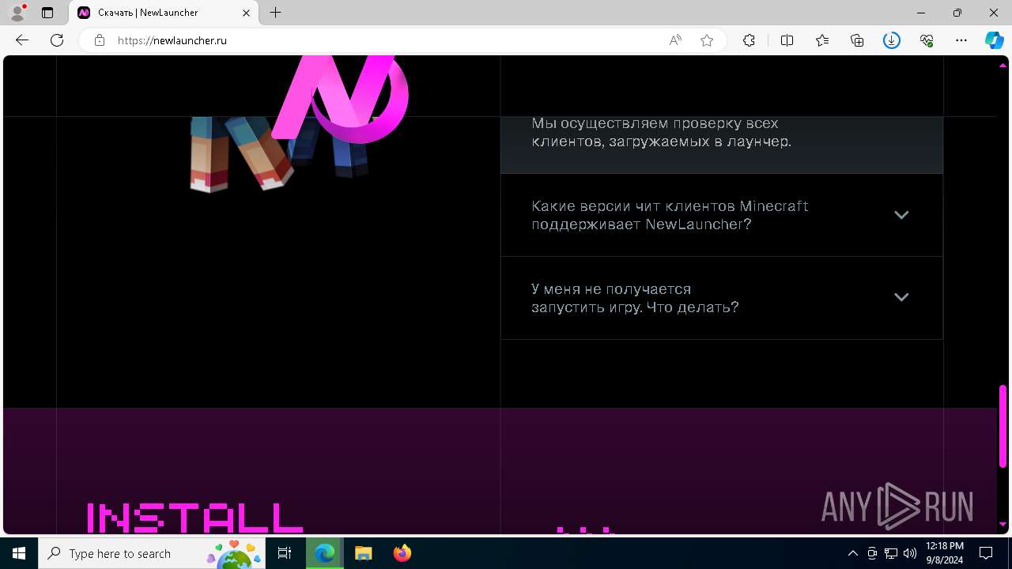Refresh the current page
The height and width of the screenshot is (569, 1012).
57,40
